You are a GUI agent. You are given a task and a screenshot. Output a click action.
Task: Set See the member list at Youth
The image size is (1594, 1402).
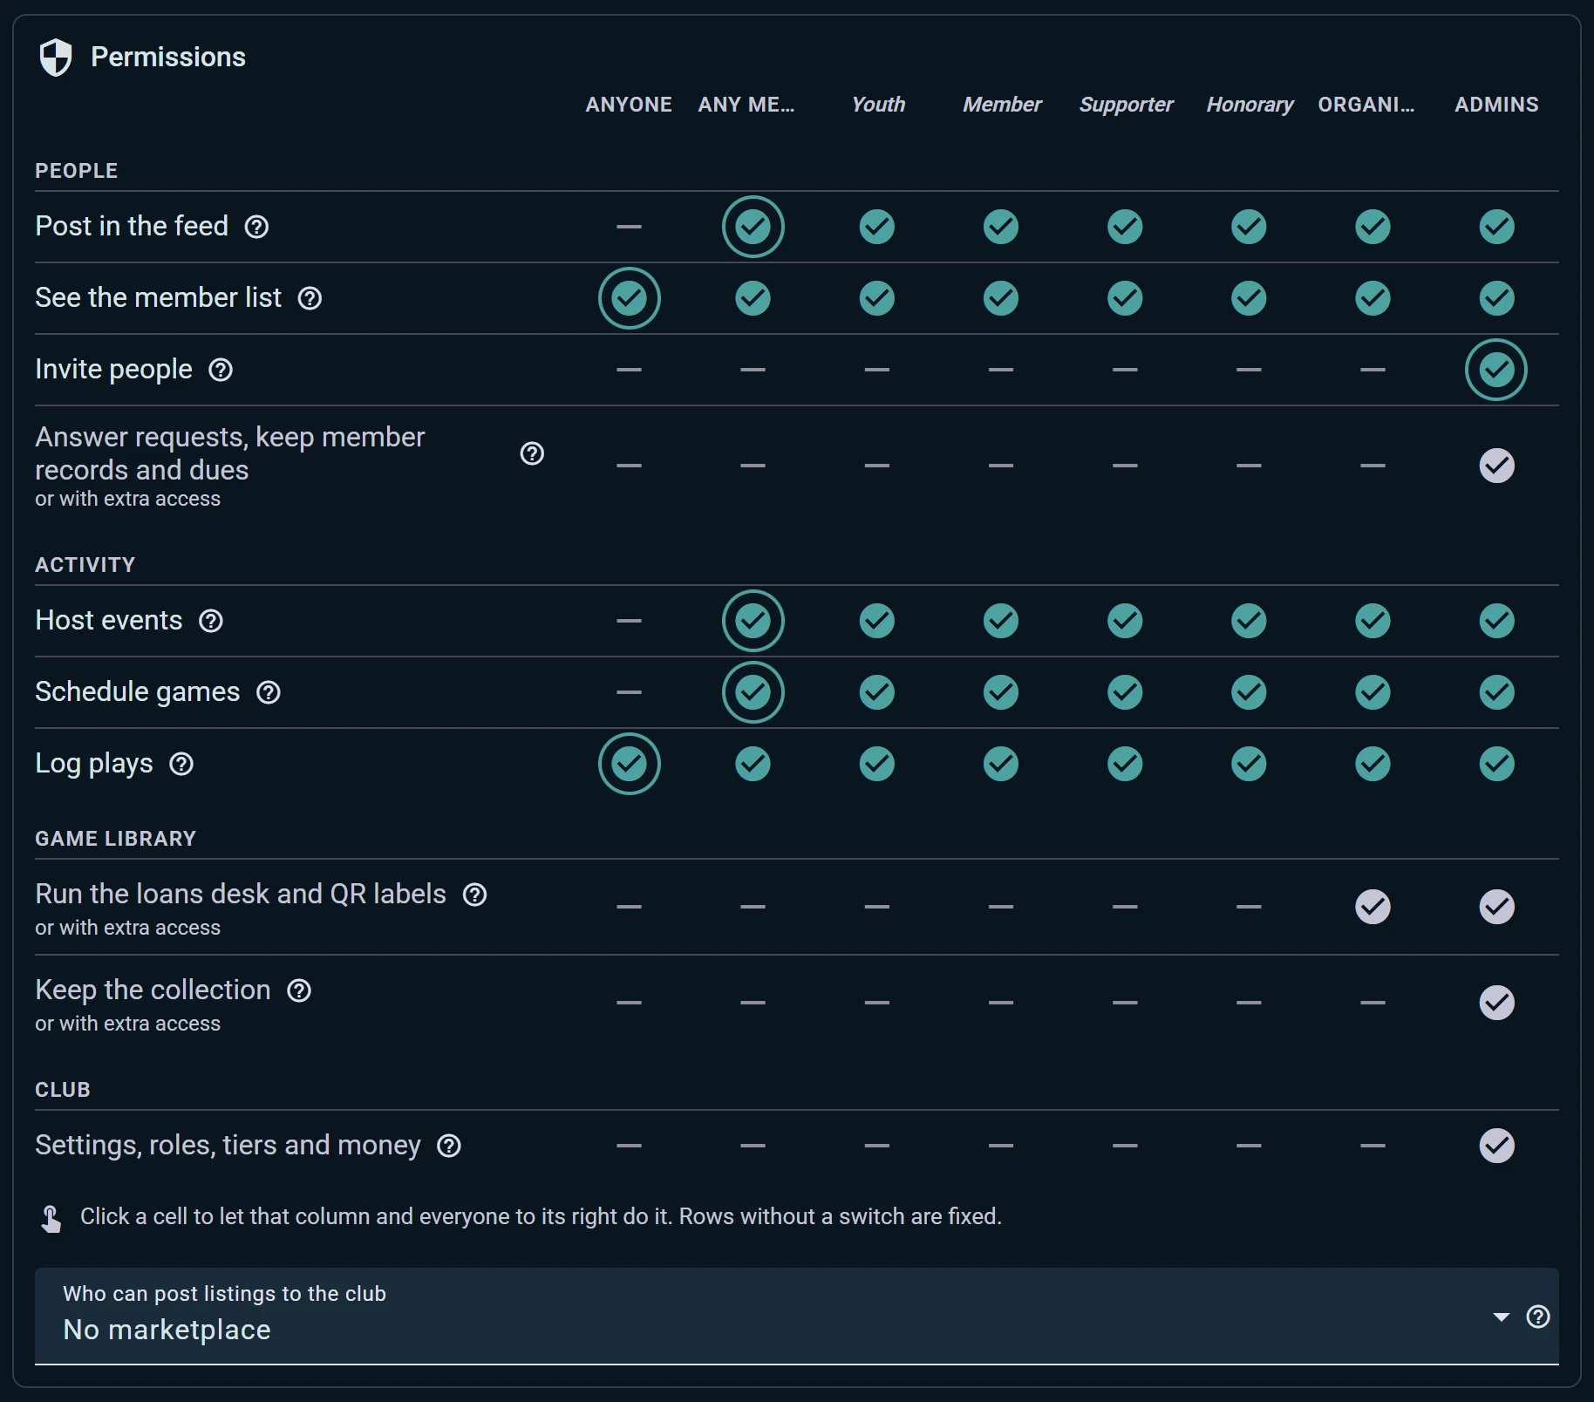point(877,298)
